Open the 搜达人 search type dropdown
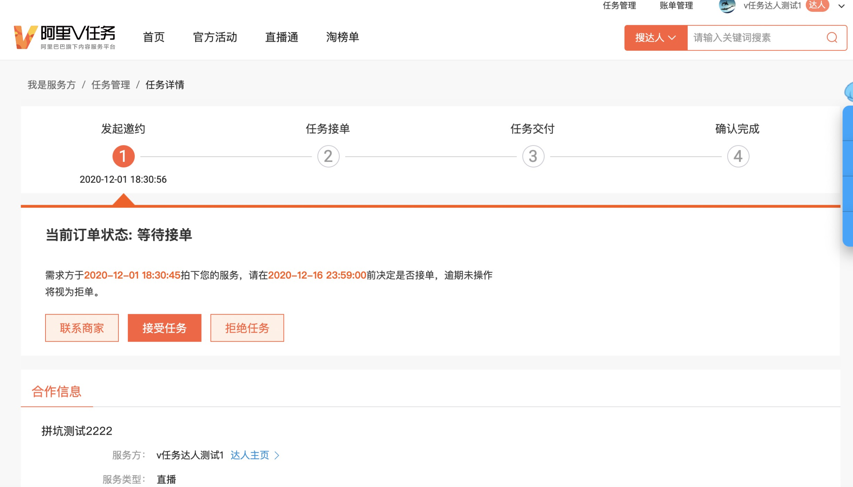 point(656,38)
